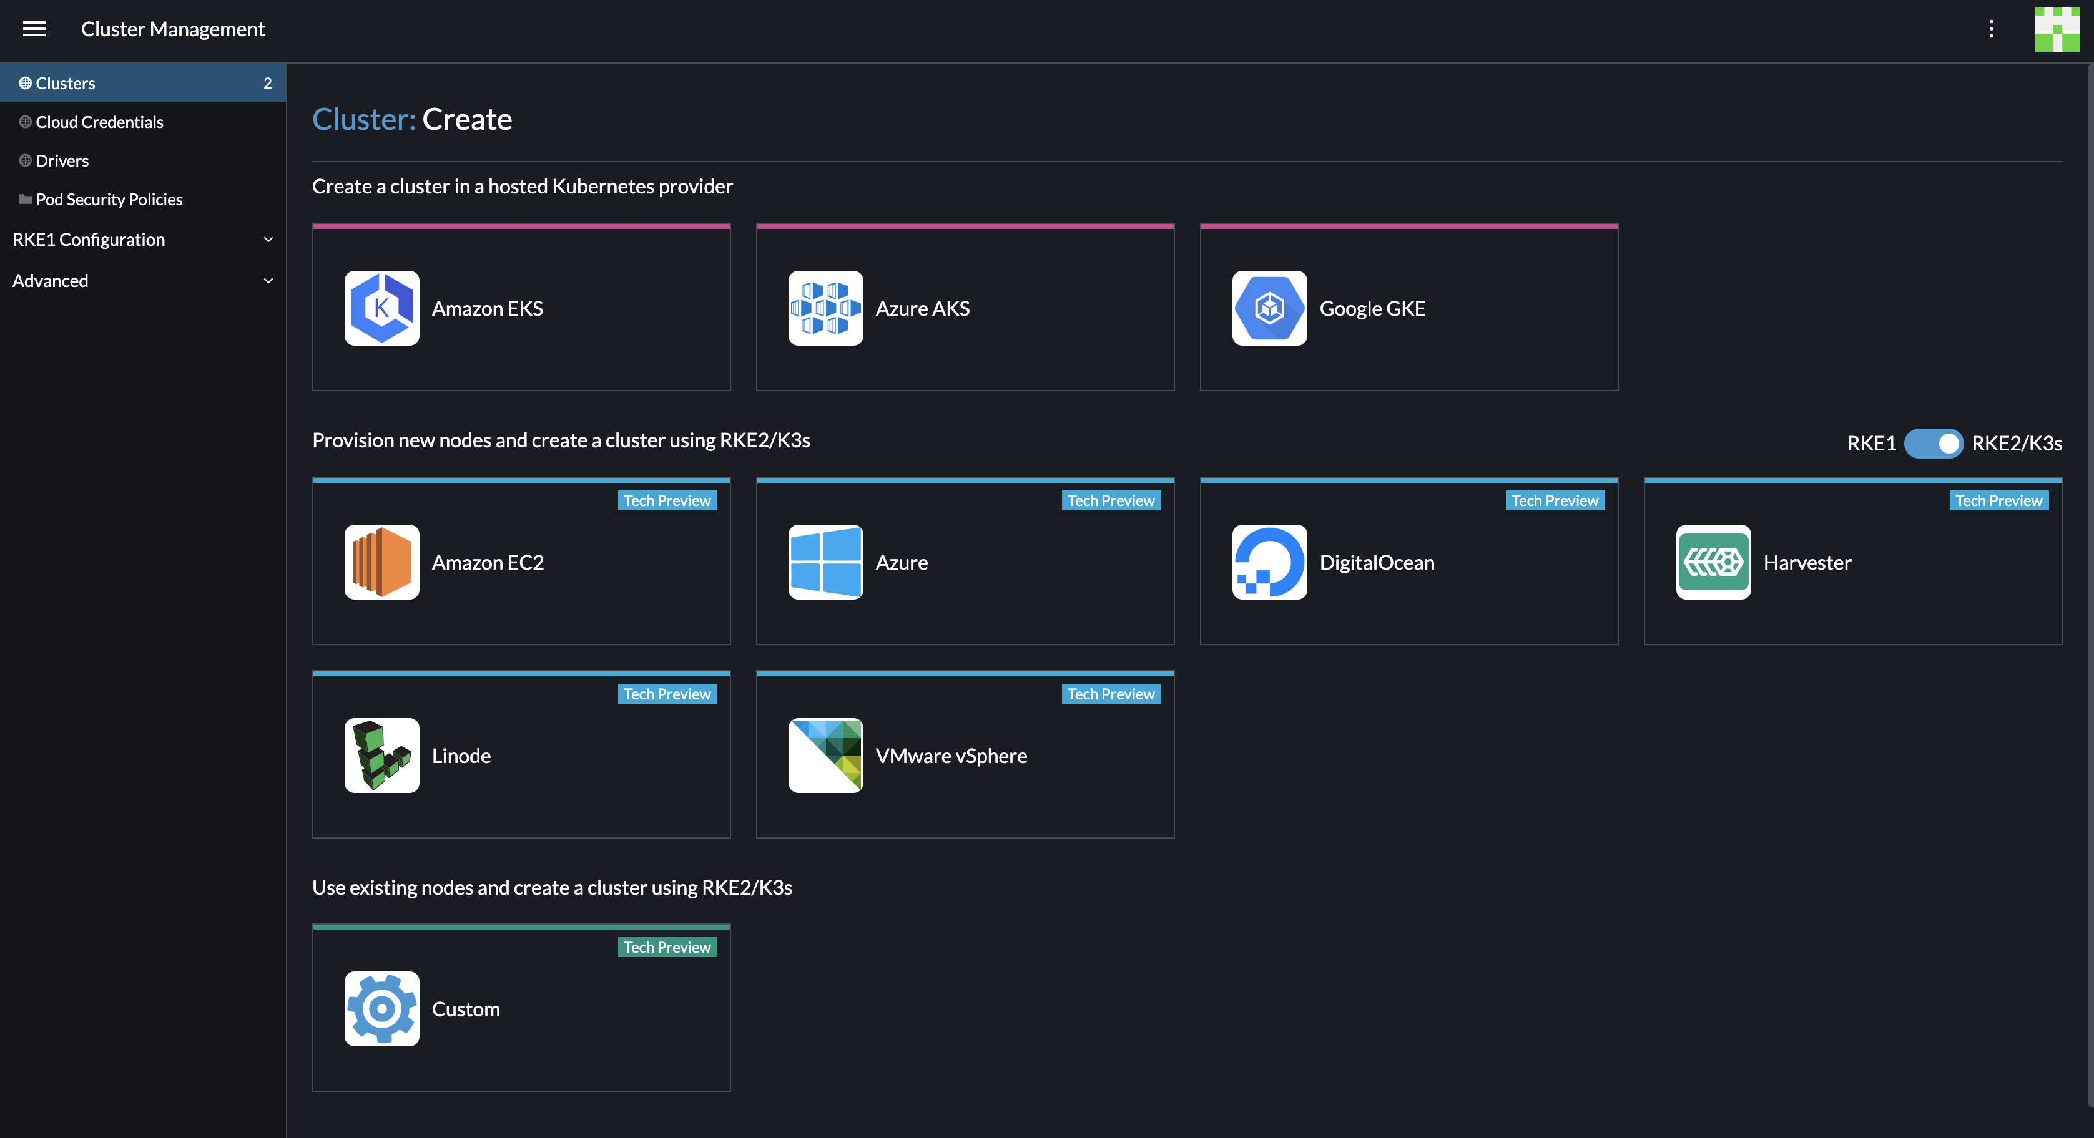The height and width of the screenshot is (1138, 2094).
Task: Collapse the Clusters sidebar selection
Action: pos(65,82)
